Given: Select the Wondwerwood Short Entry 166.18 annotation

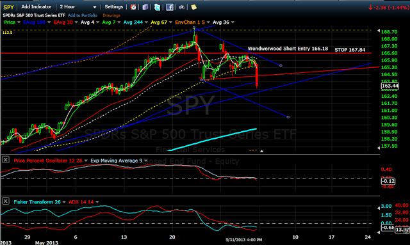Looking at the screenshot, I should (288, 49).
